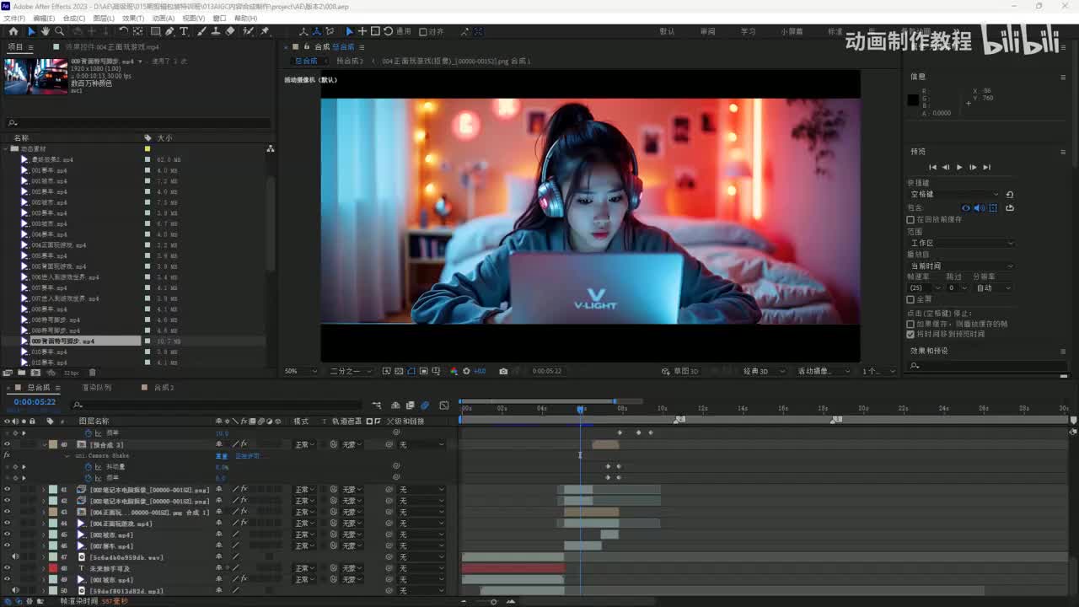Open the 效果(T) menu
Image resolution: width=1079 pixels, height=607 pixels.
click(132, 18)
